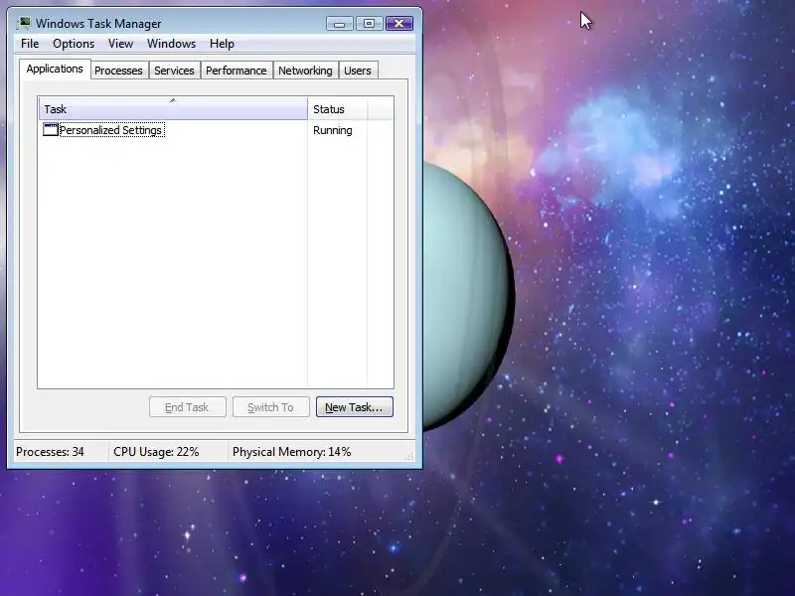The image size is (795, 596).
Task: Close the Windows Task Manager window
Action: 399,23
